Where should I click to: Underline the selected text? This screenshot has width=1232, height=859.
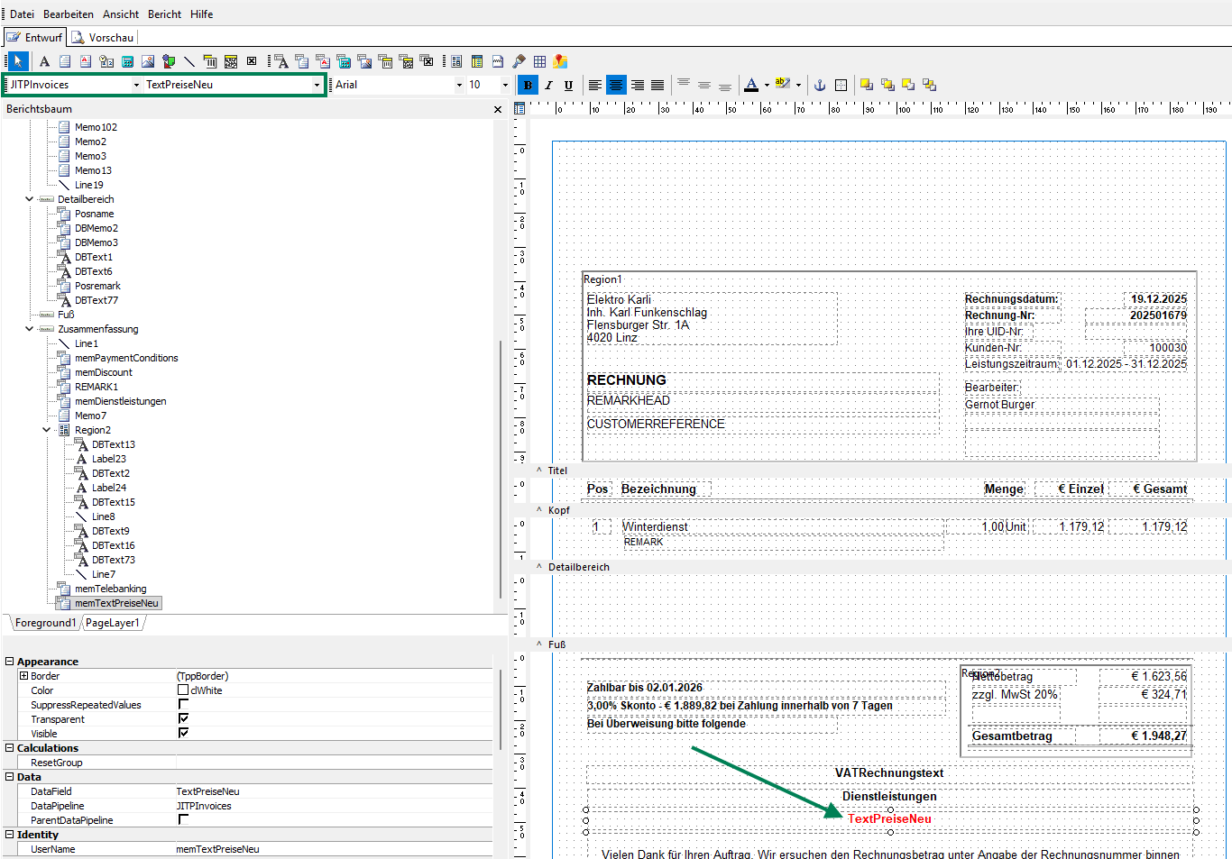click(568, 86)
